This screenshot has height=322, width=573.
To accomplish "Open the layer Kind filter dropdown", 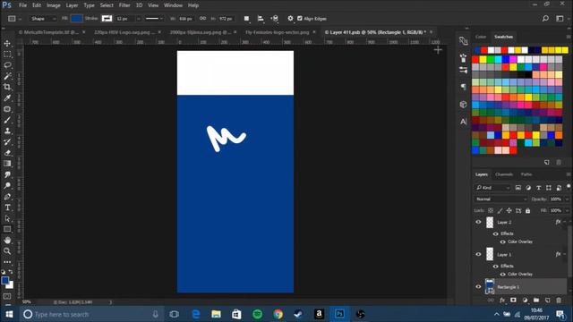I will click(x=492, y=188).
